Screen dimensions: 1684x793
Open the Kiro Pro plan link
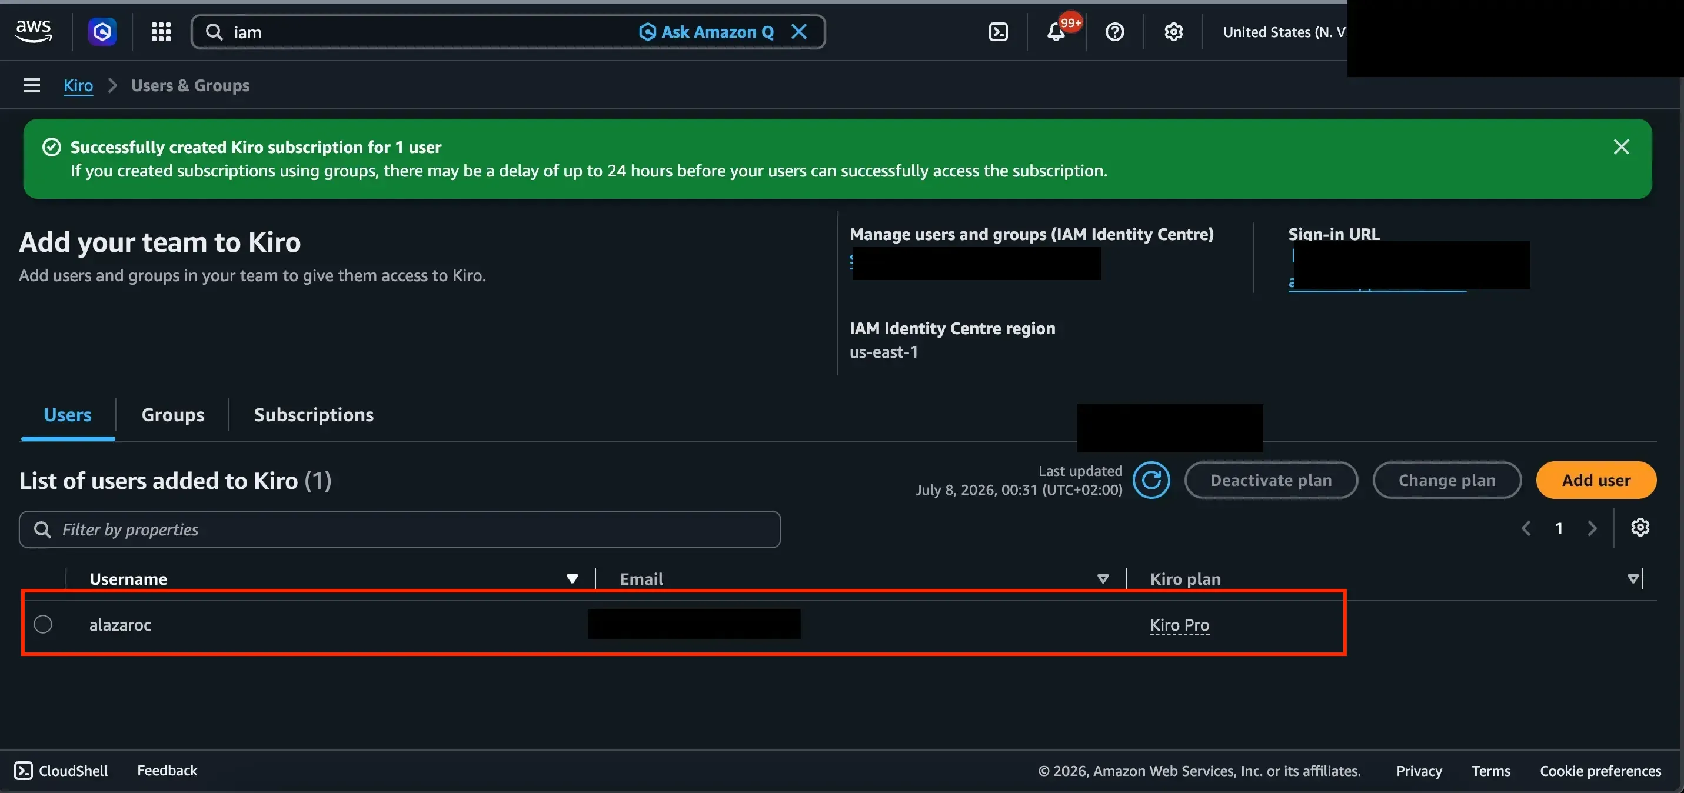(x=1179, y=625)
